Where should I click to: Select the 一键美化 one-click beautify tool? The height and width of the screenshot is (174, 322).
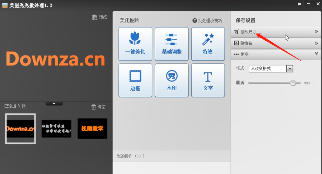pyautogui.click(x=135, y=44)
